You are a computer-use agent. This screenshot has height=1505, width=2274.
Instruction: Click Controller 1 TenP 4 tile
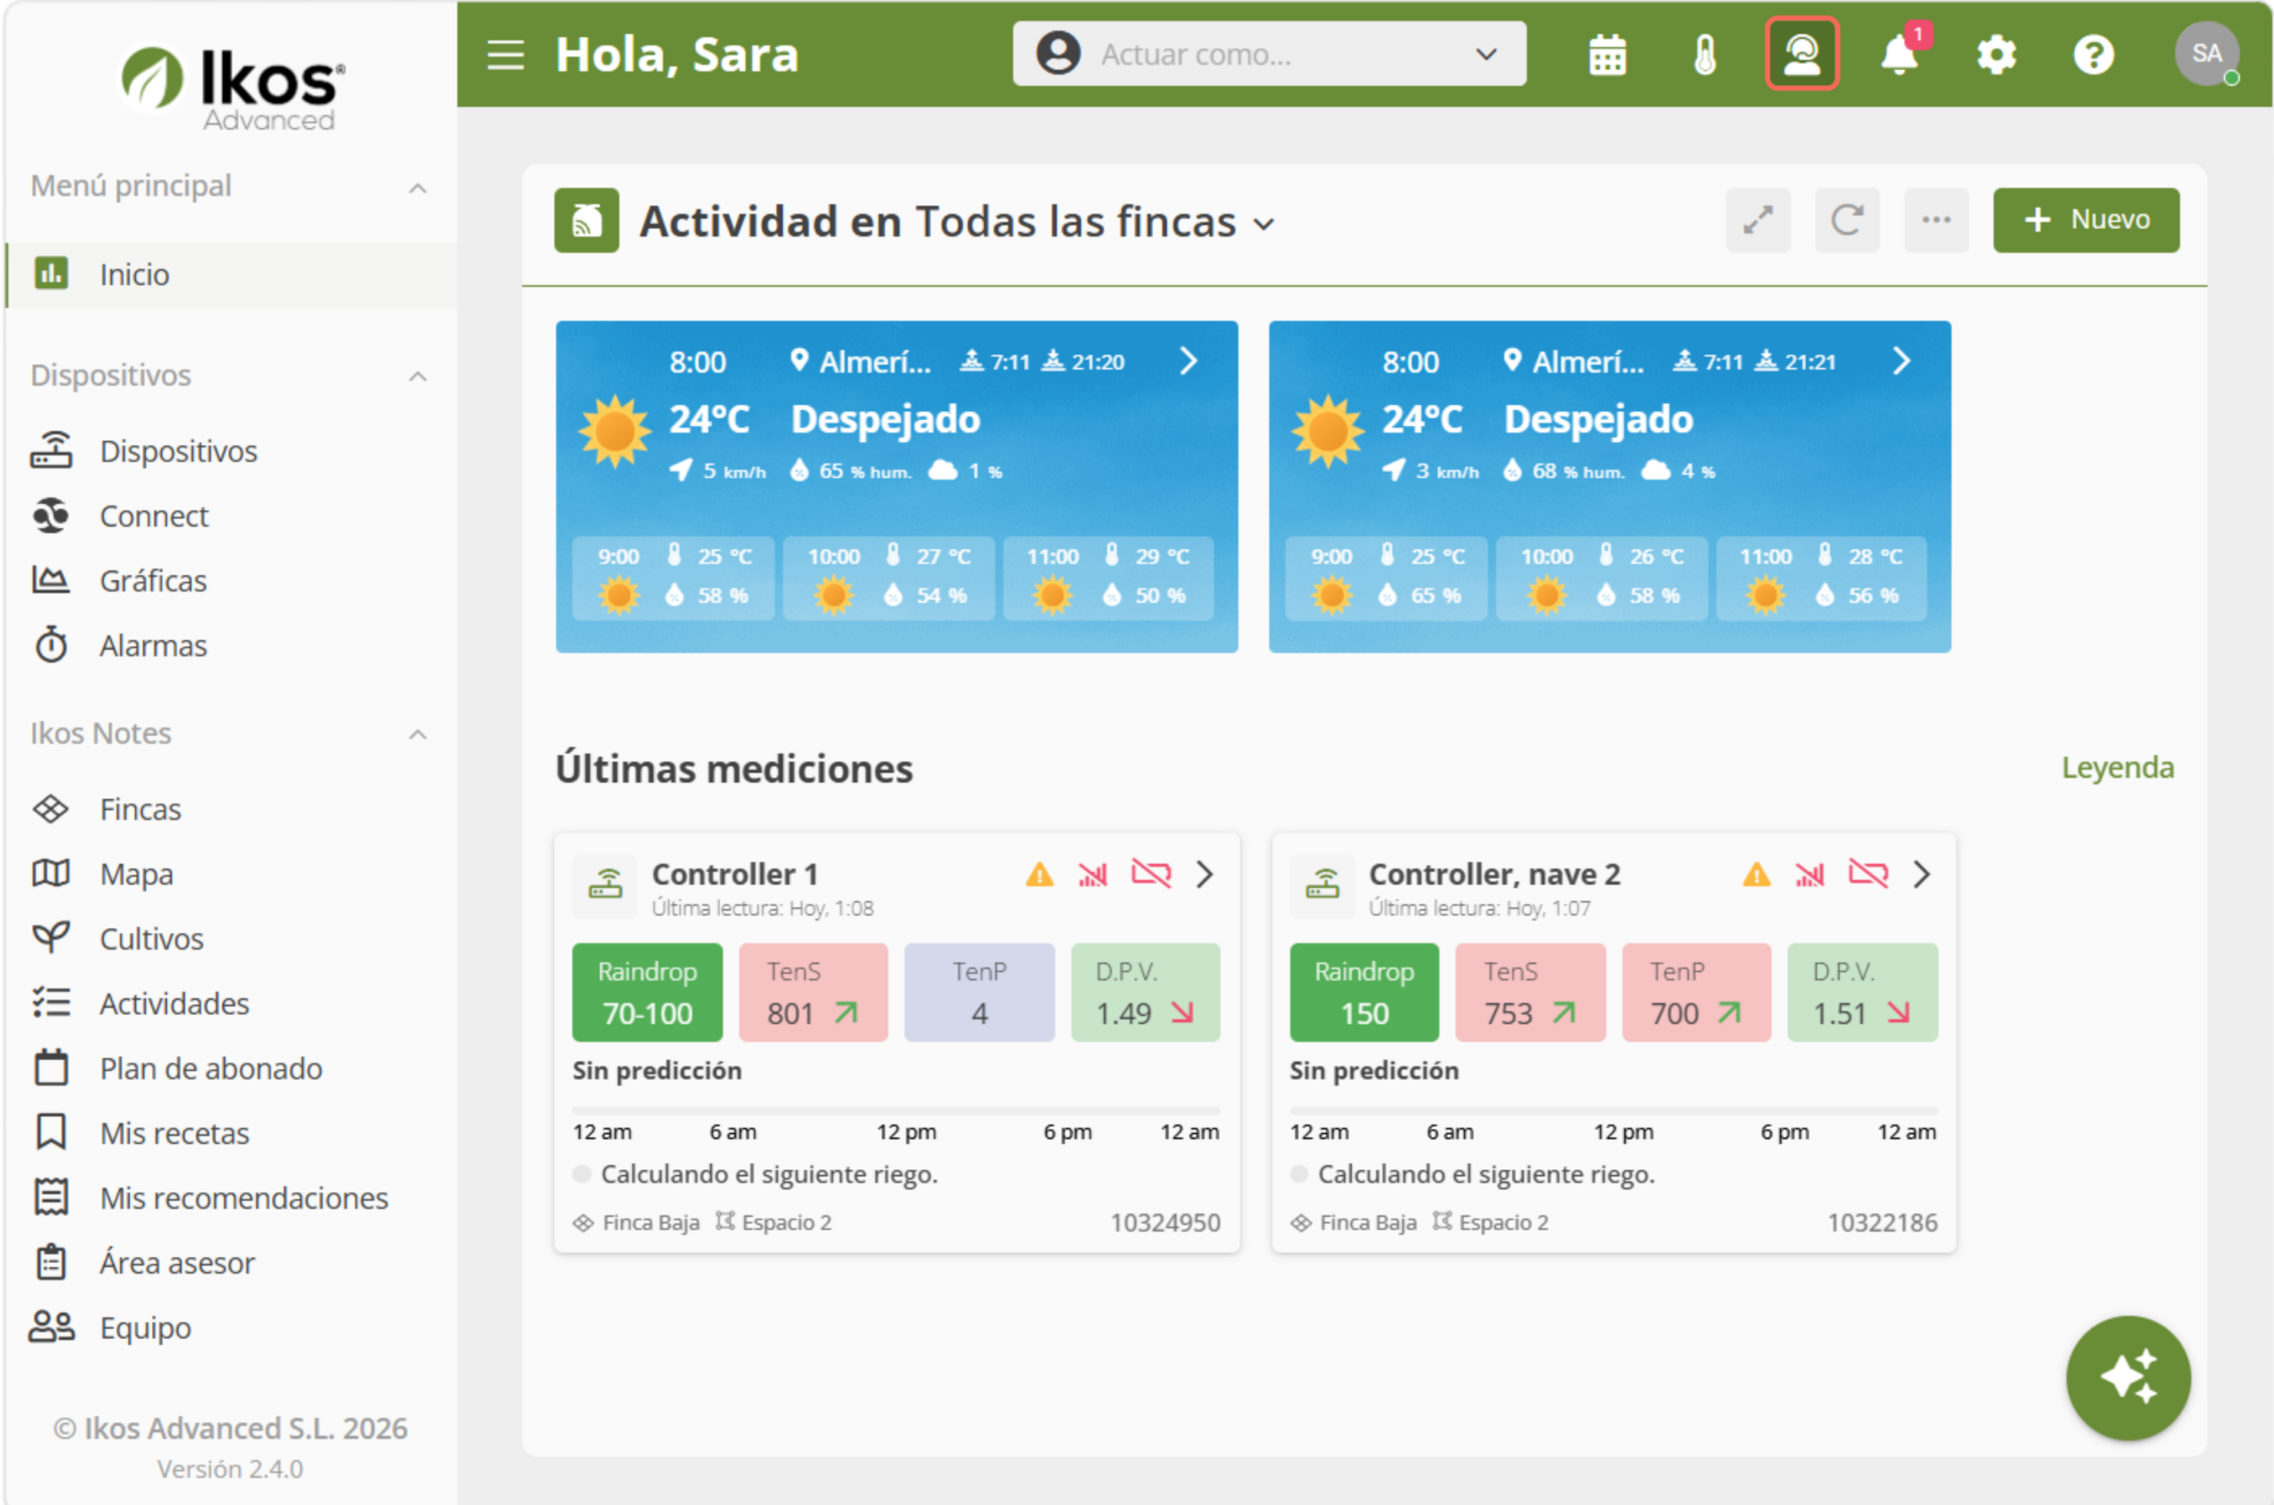(980, 993)
